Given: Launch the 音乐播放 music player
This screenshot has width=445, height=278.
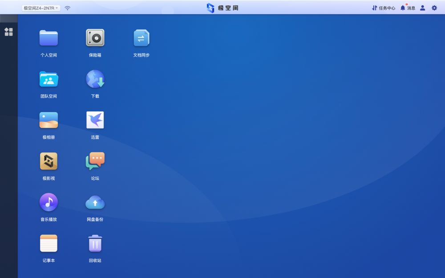Looking at the screenshot, I should point(49,202).
